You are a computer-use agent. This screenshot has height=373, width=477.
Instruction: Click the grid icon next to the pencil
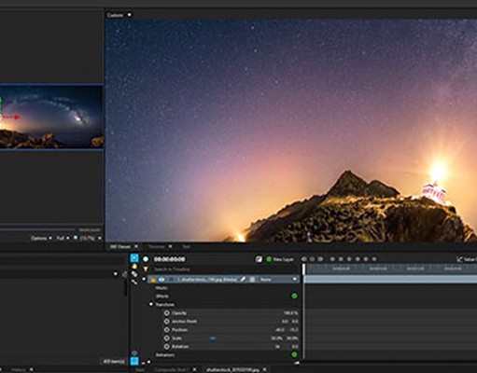tap(252, 279)
